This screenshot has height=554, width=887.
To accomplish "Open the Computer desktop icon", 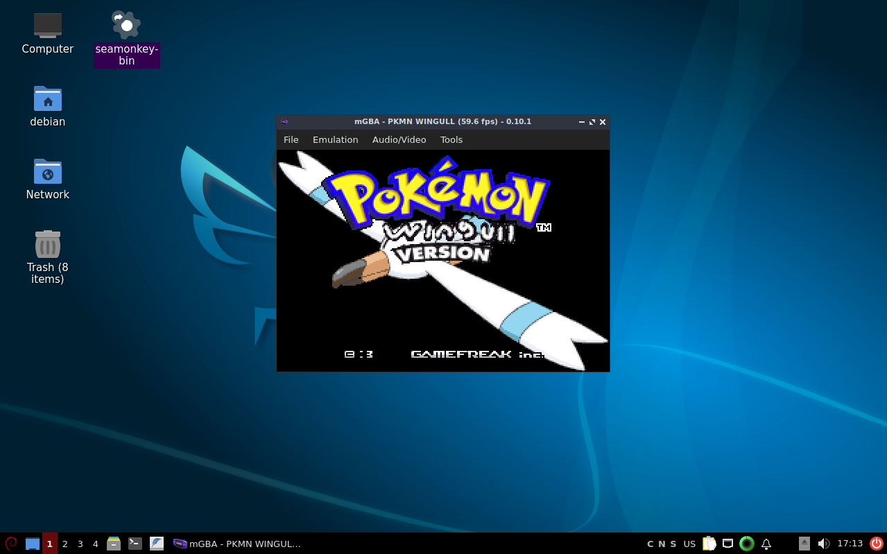I will pyautogui.click(x=47, y=26).
